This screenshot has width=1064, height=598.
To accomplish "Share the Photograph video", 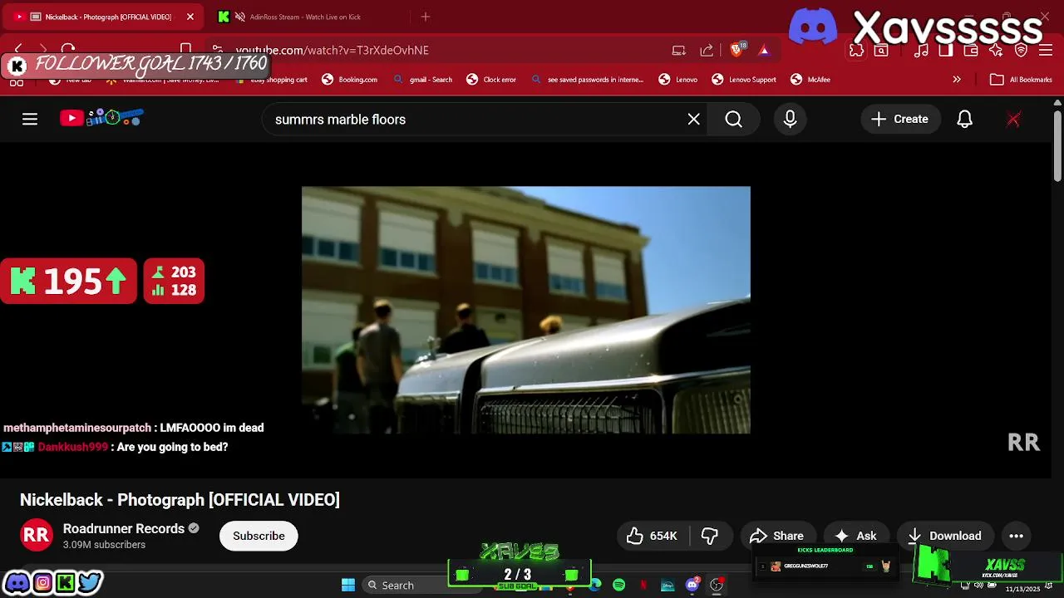I will pyautogui.click(x=777, y=536).
